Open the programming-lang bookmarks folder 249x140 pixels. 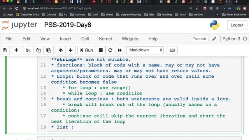pyautogui.click(x=128, y=15)
